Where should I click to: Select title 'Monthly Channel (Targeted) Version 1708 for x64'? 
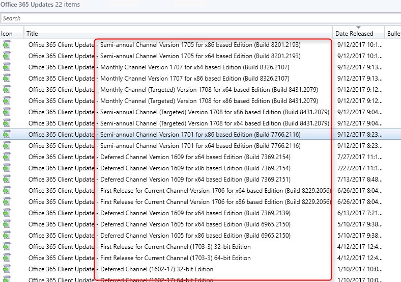pyautogui.click(x=174, y=90)
